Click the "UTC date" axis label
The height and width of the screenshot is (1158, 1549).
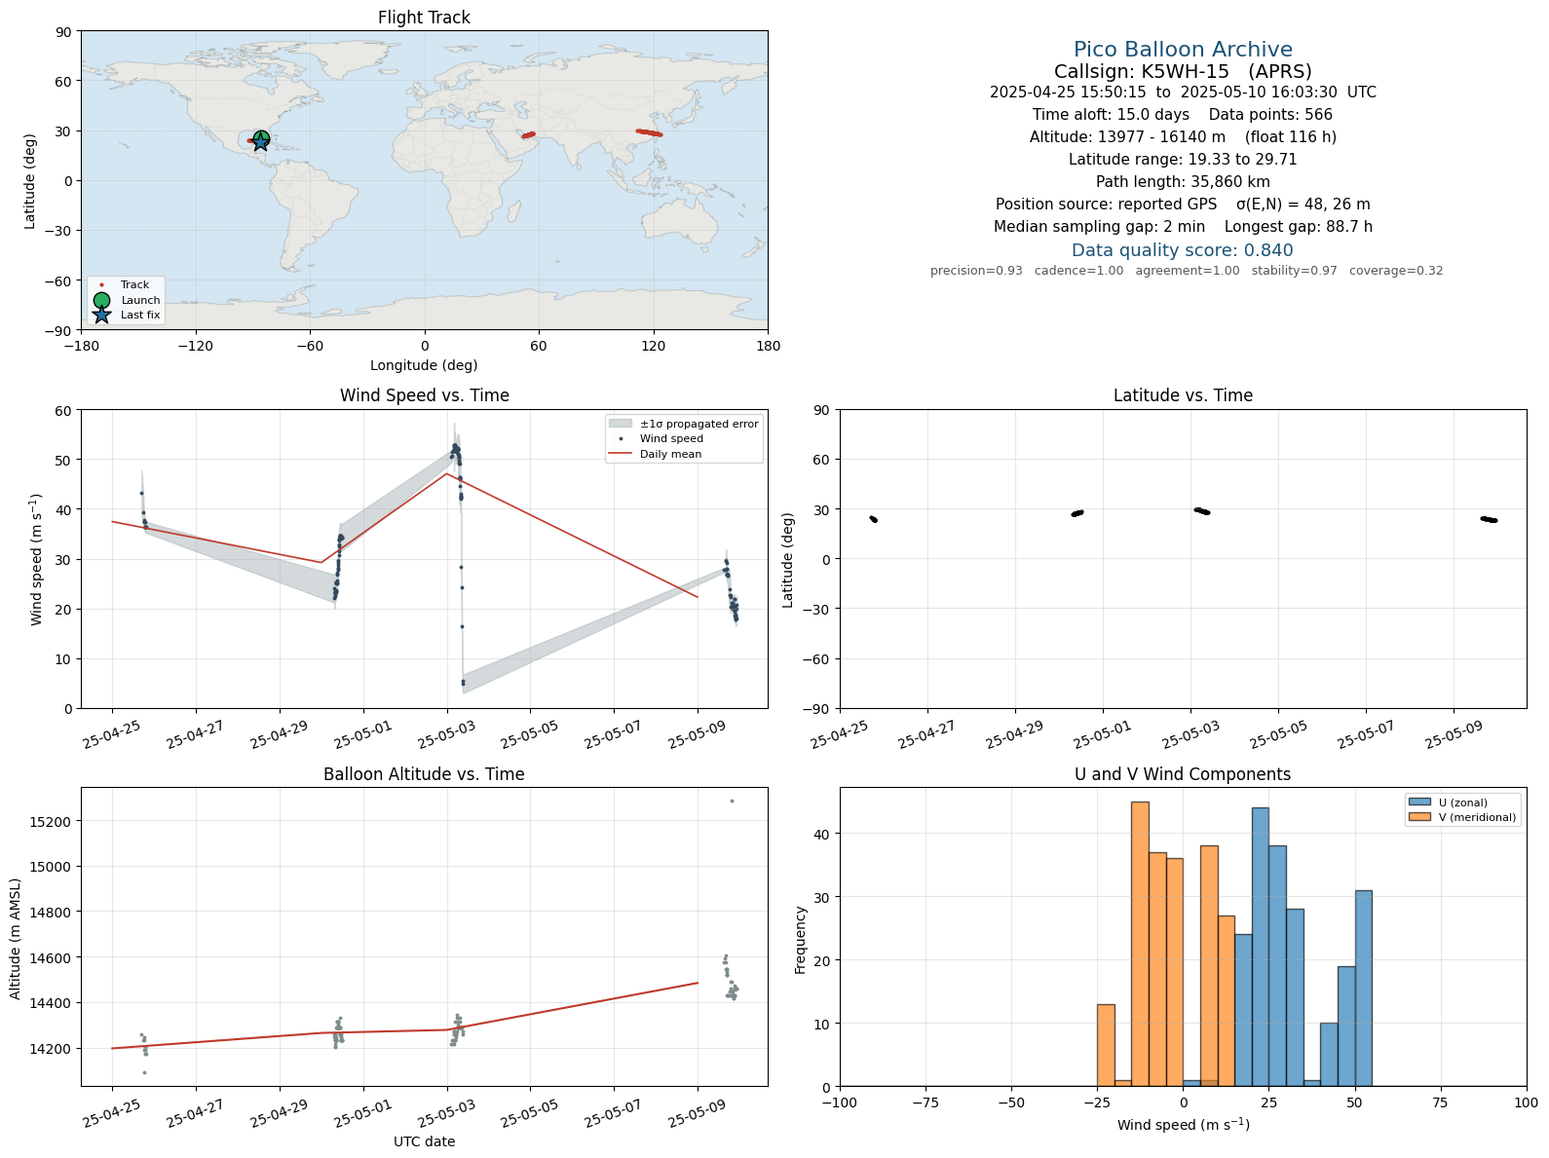[x=424, y=1141]
